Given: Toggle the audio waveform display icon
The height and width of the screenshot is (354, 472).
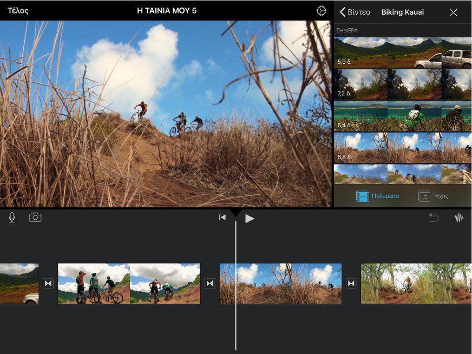Looking at the screenshot, I should [458, 218].
